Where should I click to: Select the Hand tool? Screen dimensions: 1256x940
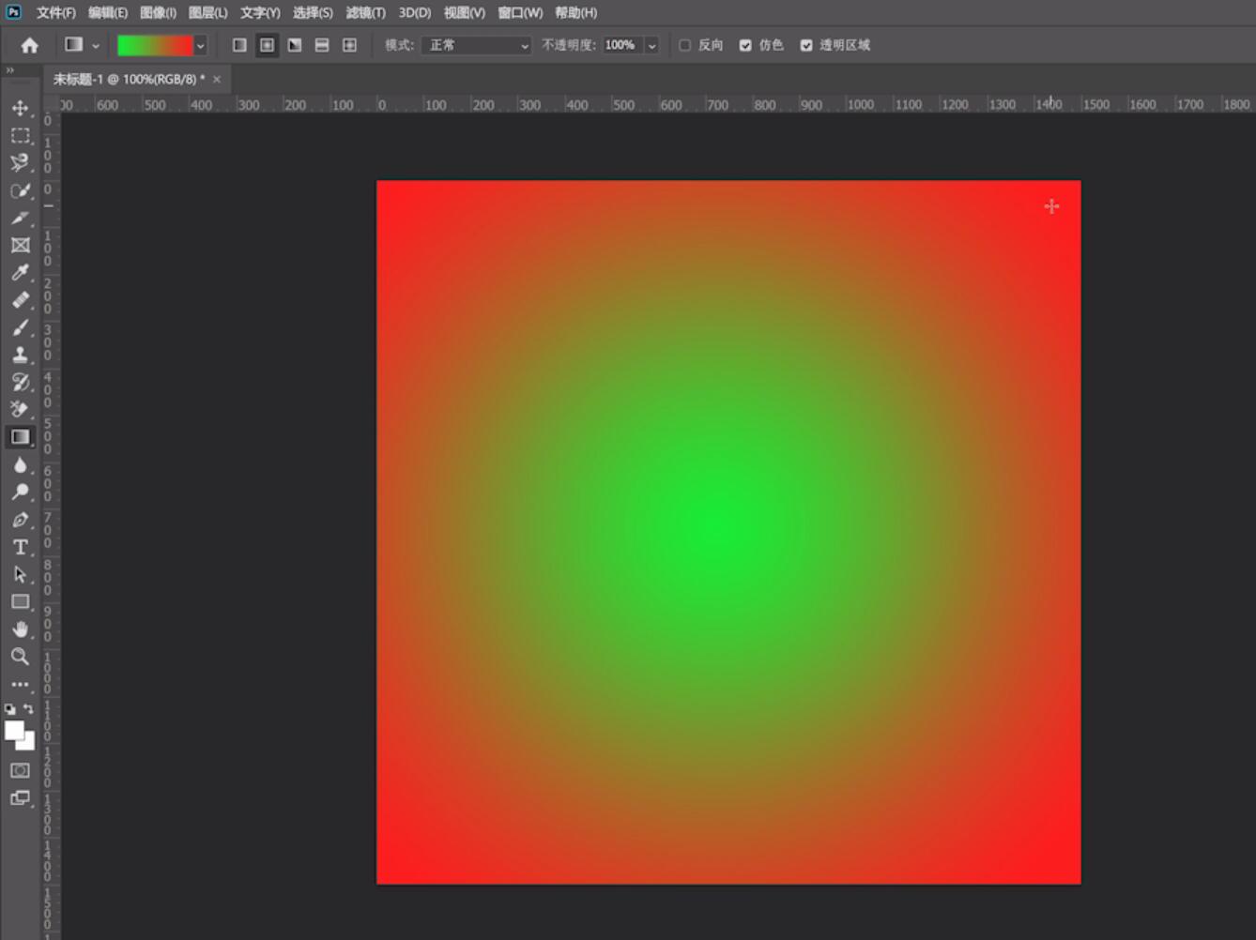click(x=20, y=629)
